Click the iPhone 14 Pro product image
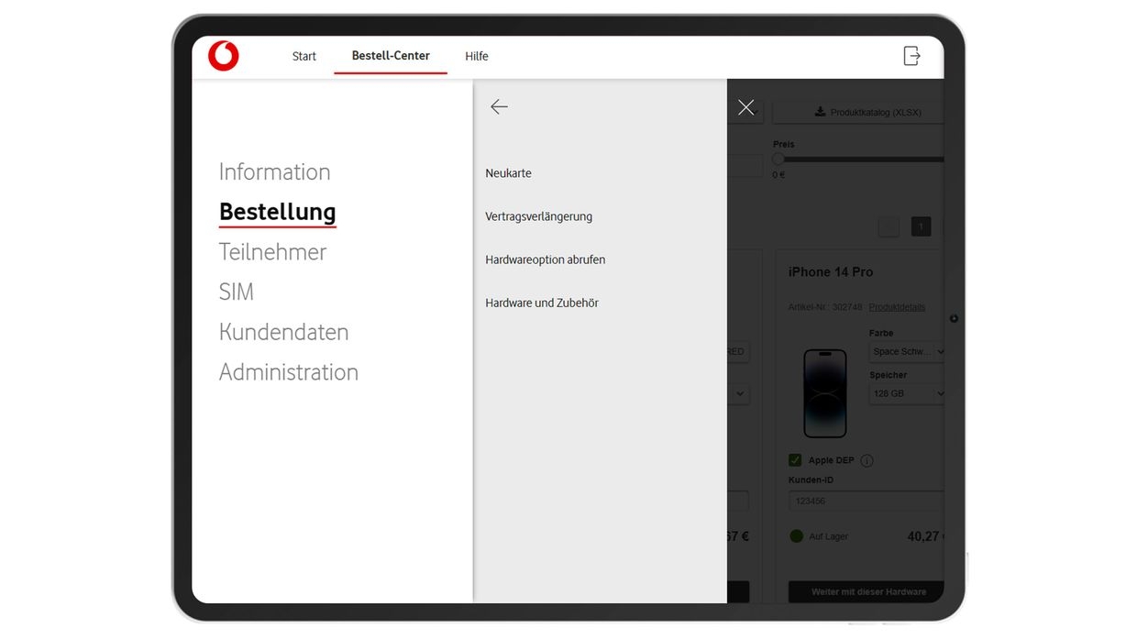Viewport: 1137px width, 640px height. click(824, 392)
